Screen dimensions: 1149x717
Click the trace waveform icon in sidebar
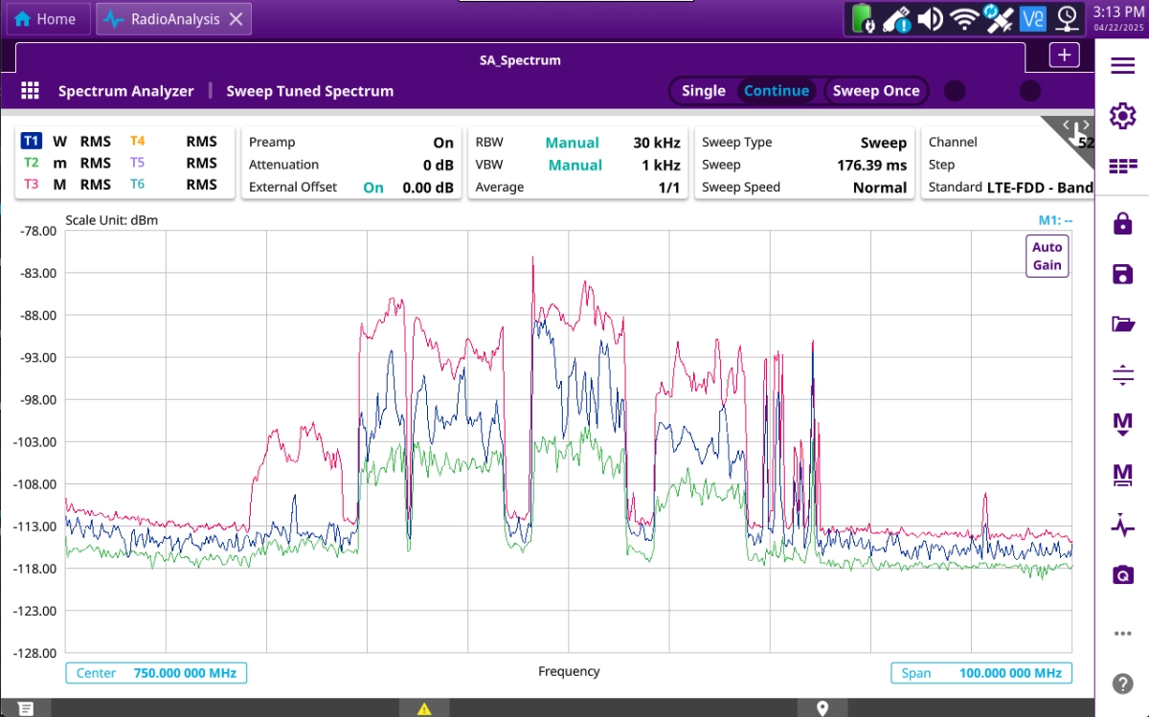[x=1122, y=525]
